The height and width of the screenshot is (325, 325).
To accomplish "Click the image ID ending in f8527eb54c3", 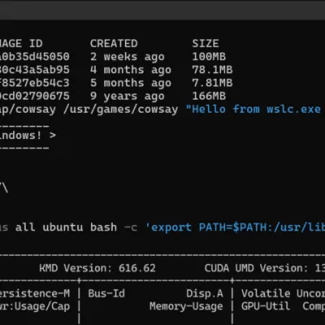I will (35, 83).
